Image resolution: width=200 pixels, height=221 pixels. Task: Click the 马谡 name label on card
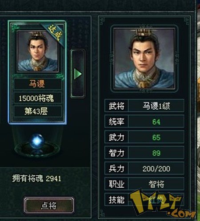[x=37, y=84]
